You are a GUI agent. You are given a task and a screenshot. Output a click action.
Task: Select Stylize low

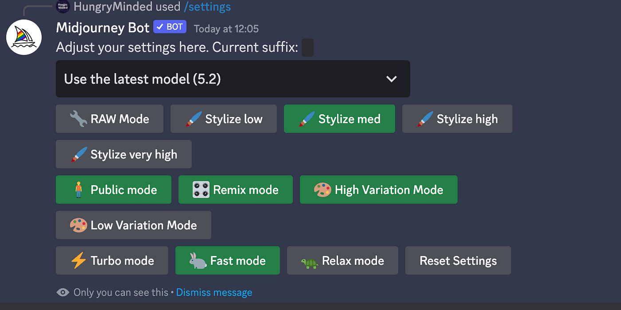point(224,119)
